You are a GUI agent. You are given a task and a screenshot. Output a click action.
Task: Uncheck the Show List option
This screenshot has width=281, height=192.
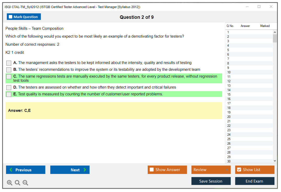[239, 170]
